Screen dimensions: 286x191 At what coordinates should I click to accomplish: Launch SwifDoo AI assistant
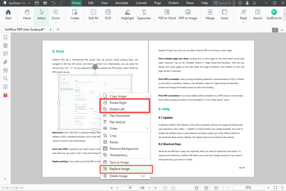(274, 15)
